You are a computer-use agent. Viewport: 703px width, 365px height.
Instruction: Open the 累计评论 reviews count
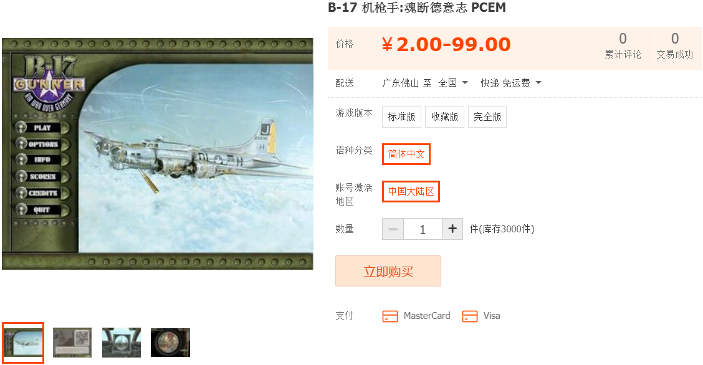pyautogui.click(x=623, y=45)
